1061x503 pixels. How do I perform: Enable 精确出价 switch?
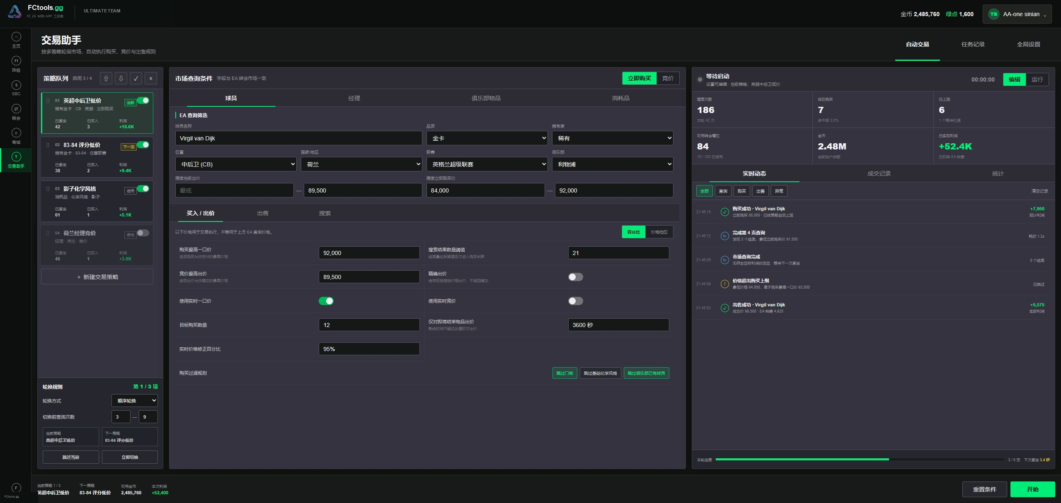[576, 277]
